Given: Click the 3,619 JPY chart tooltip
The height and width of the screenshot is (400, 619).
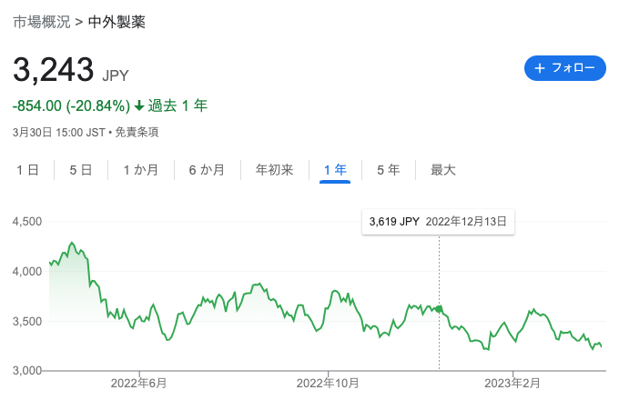Looking at the screenshot, I should (438, 222).
